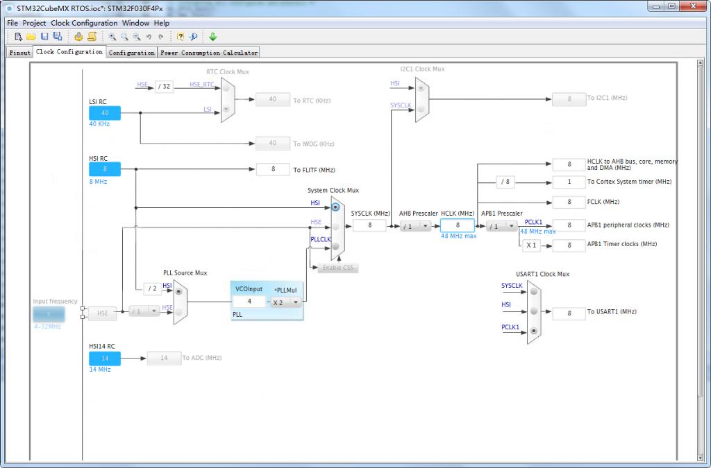
Task: Select the best-fit zoom magnifier icon
Action: tap(124, 37)
